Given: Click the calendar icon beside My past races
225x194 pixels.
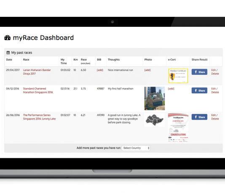Looking at the screenshot, I should [x=8, y=52].
